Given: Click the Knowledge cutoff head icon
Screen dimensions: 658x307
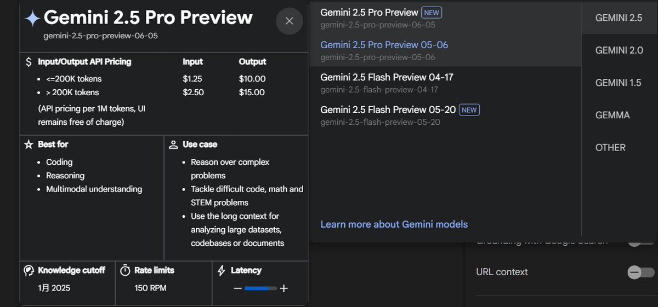Looking at the screenshot, I should click(29, 270).
